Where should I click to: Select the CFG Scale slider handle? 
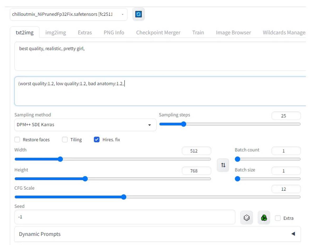coord(124,197)
